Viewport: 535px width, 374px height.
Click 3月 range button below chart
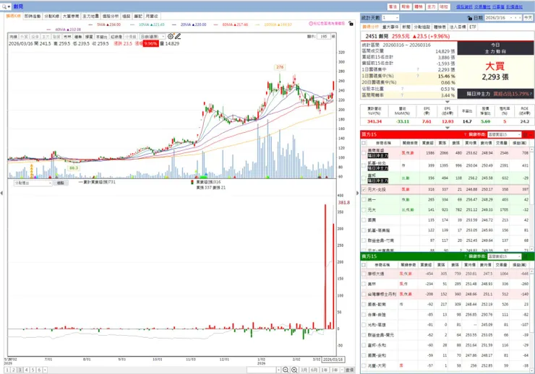pyautogui.click(x=304, y=370)
